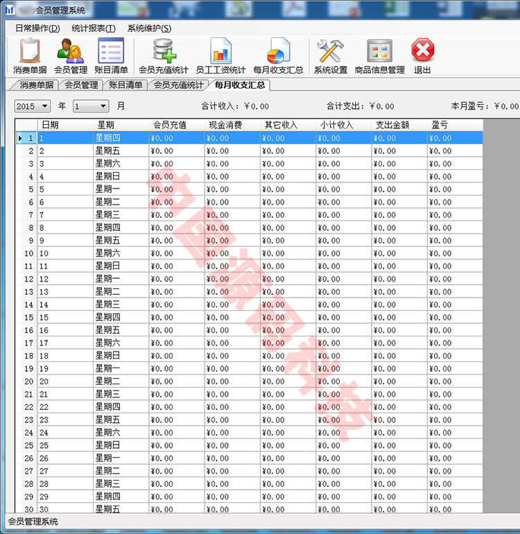Open the 日常操作(D) menu

click(x=37, y=28)
